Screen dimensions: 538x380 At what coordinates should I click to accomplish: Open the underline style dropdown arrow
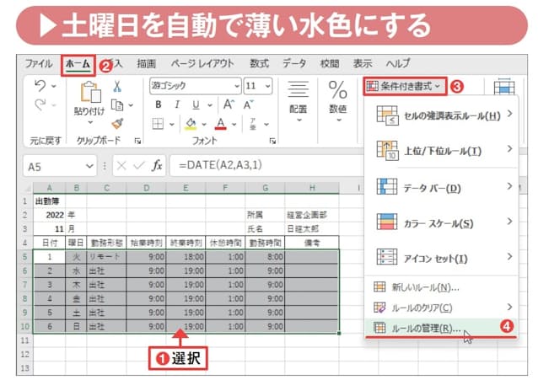point(210,105)
